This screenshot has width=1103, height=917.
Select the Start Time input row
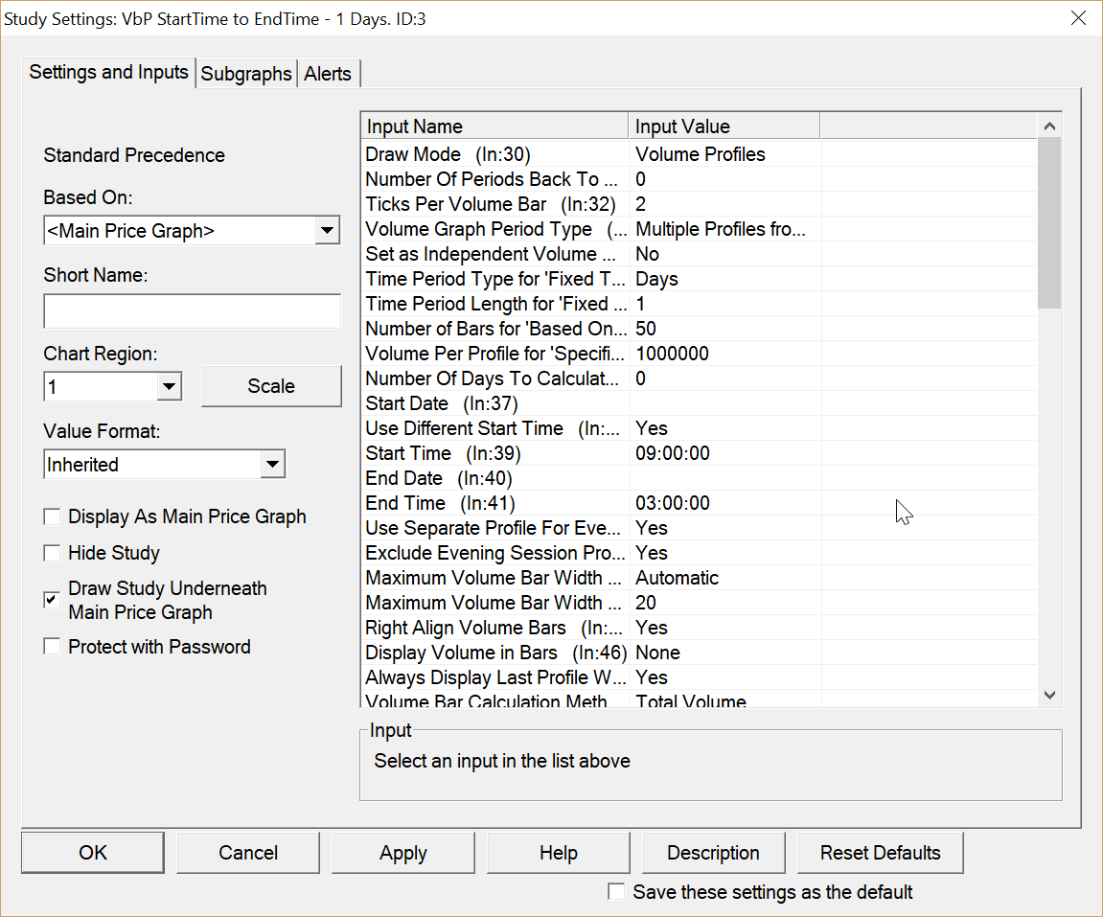click(x=495, y=453)
